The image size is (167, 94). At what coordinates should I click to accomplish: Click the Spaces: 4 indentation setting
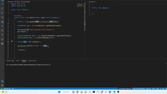pyautogui.click(x=148, y=89)
